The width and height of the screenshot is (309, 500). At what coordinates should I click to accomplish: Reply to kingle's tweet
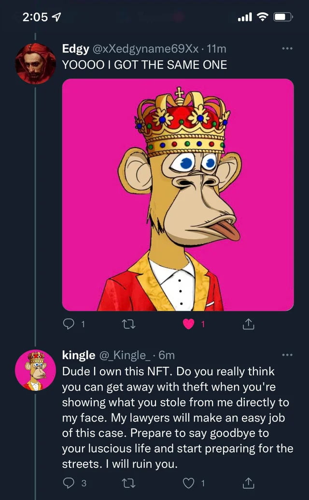69,483
